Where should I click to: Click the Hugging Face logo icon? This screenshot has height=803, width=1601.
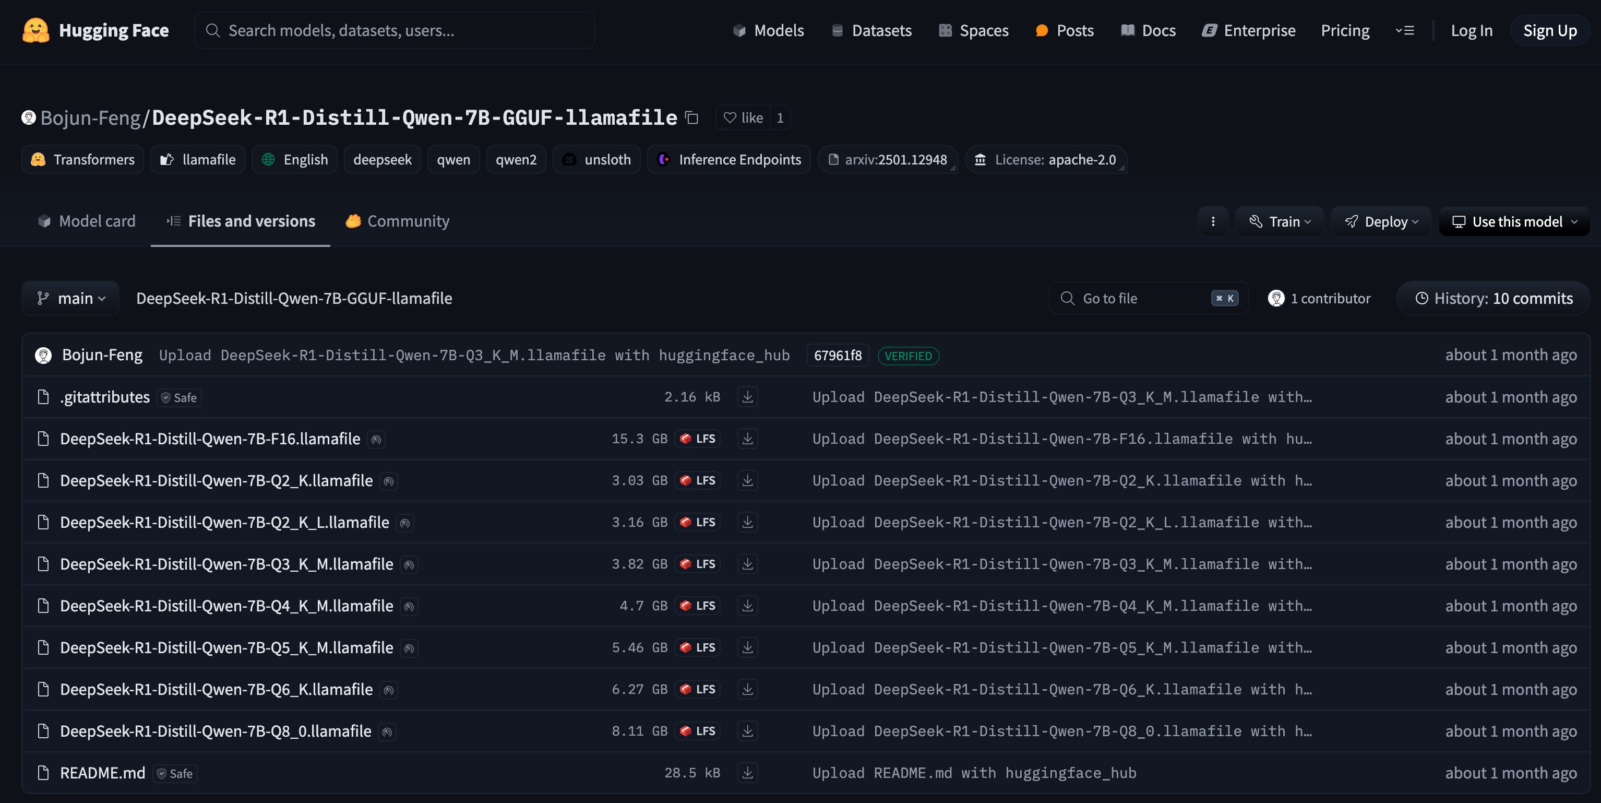pyautogui.click(x=35, y=30)
